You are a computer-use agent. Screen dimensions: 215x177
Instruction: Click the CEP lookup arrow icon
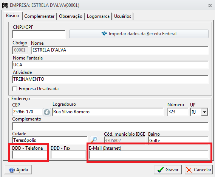click(x=47, y=112)
